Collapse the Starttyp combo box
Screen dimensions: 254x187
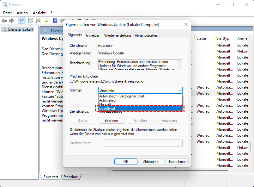[x=180, y=90]
